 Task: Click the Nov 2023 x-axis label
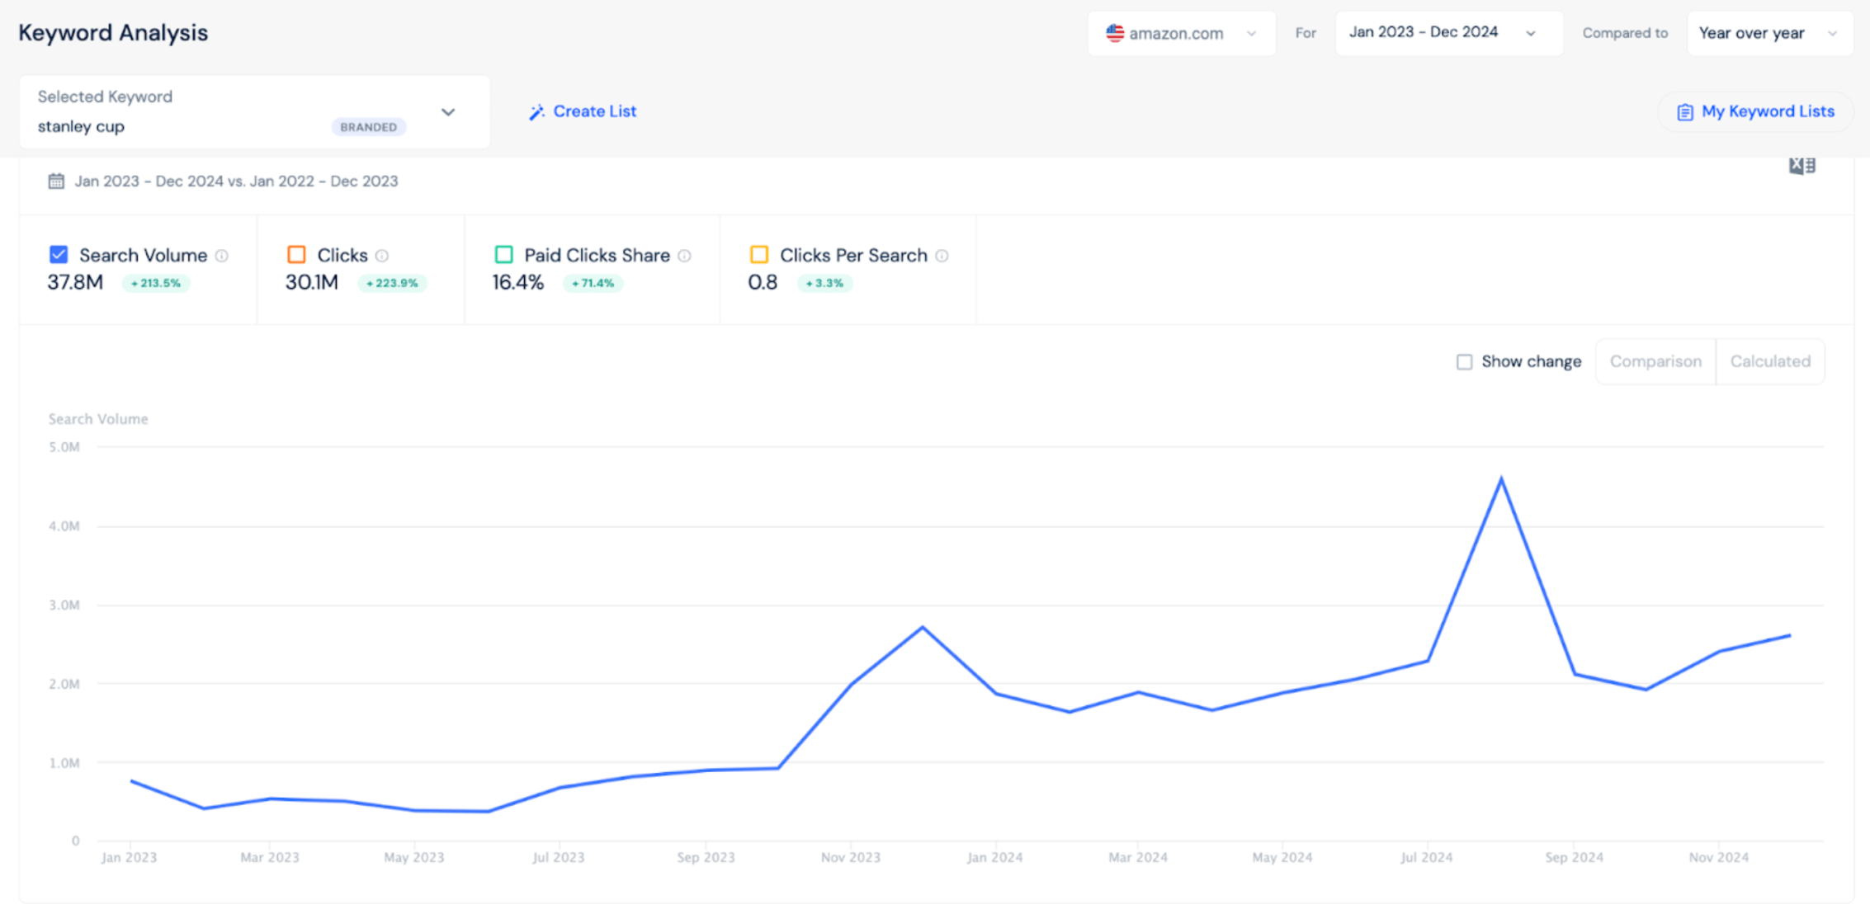coord(851,858)
